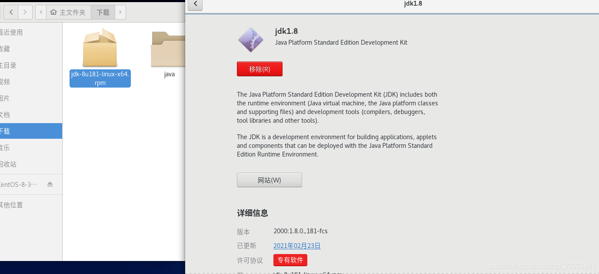Open the 2021年02月23日 updated date link

(297, 245)
